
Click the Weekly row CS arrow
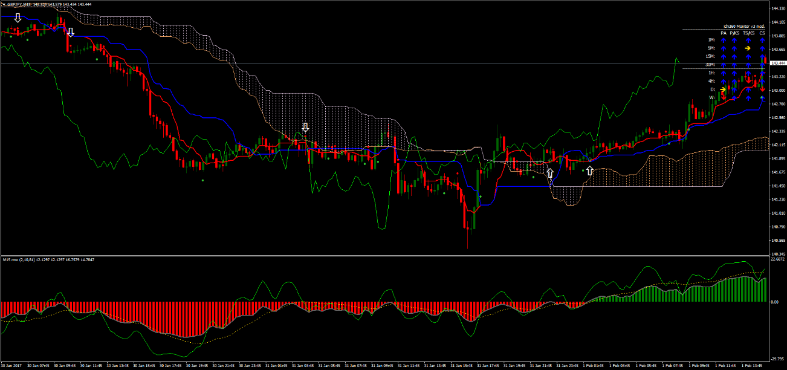(762, 97)
